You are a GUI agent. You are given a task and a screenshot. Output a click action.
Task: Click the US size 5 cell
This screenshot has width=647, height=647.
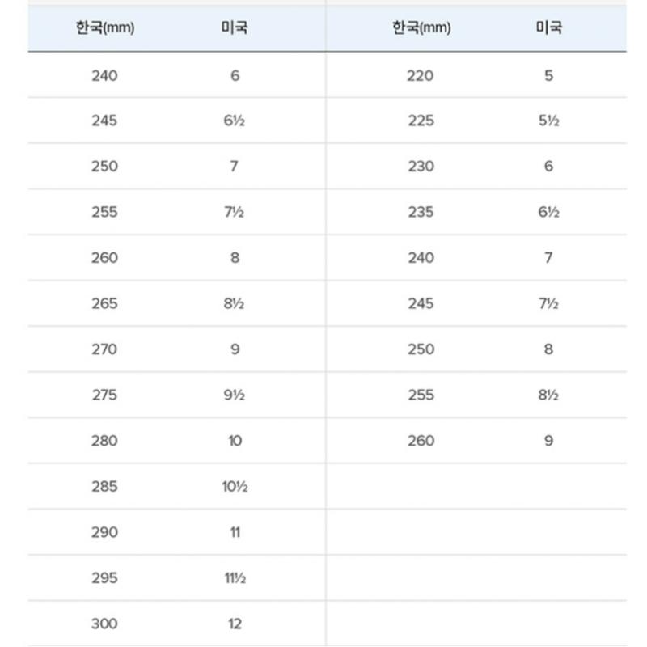[x=548, y=76]
